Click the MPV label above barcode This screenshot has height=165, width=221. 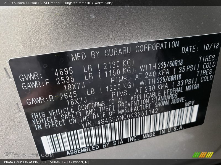pos(190,104)
